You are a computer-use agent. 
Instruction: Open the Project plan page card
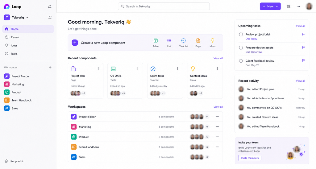tap(85, 81)
